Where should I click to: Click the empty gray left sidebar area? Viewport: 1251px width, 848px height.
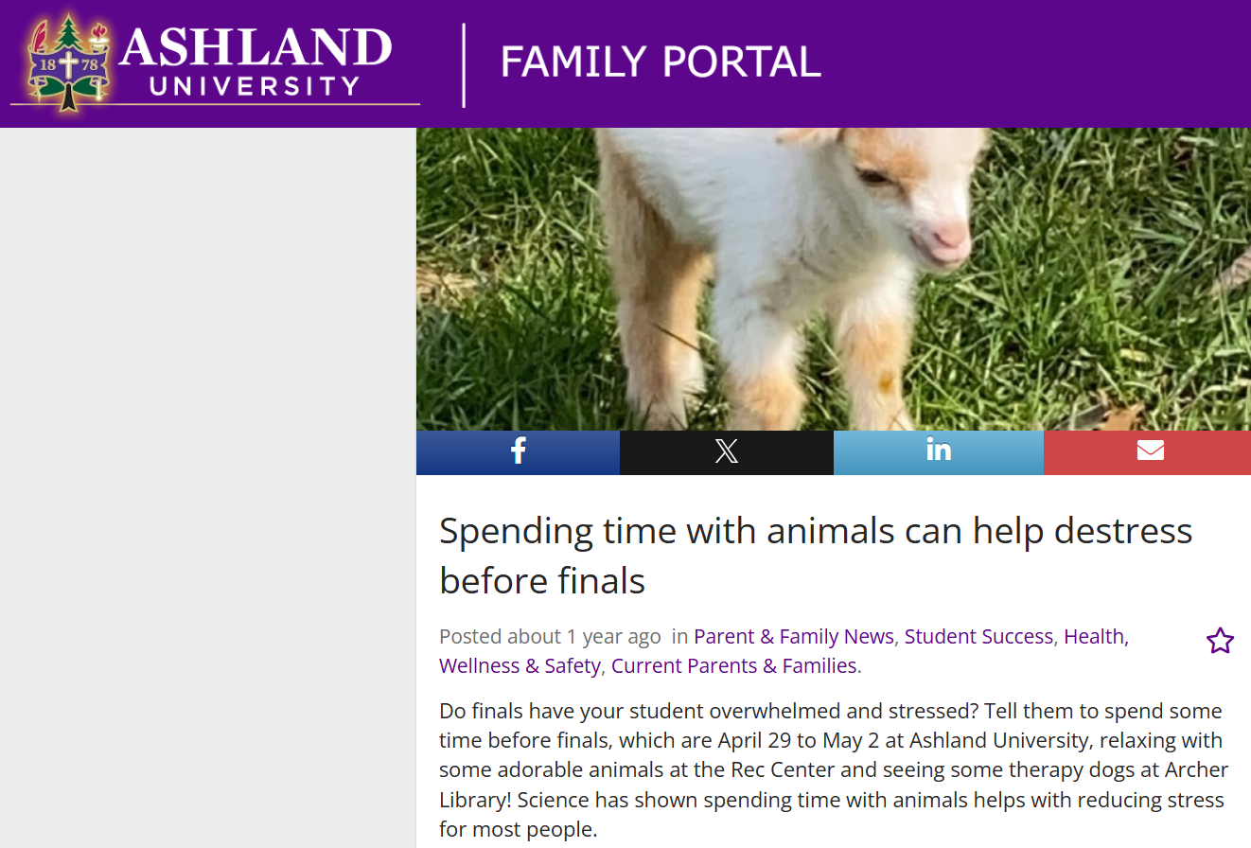(207, 487)
